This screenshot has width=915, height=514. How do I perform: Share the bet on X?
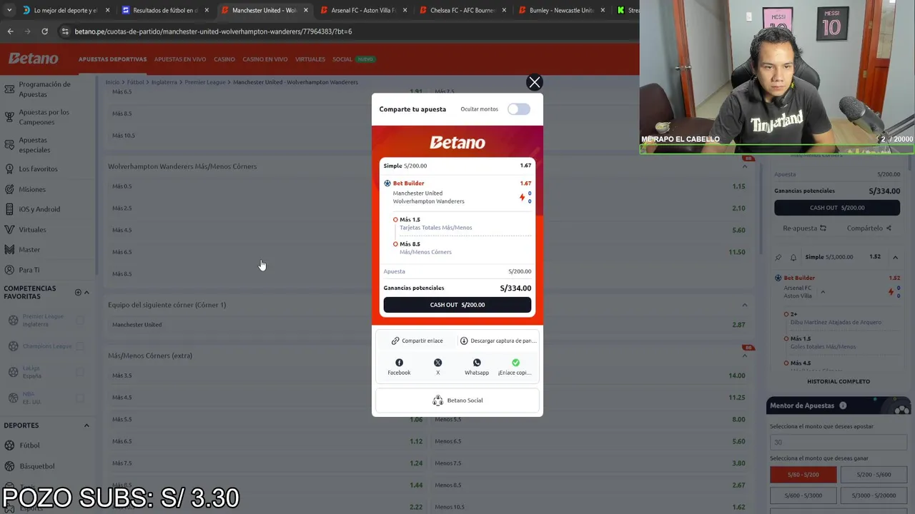[x=438, y=367]
